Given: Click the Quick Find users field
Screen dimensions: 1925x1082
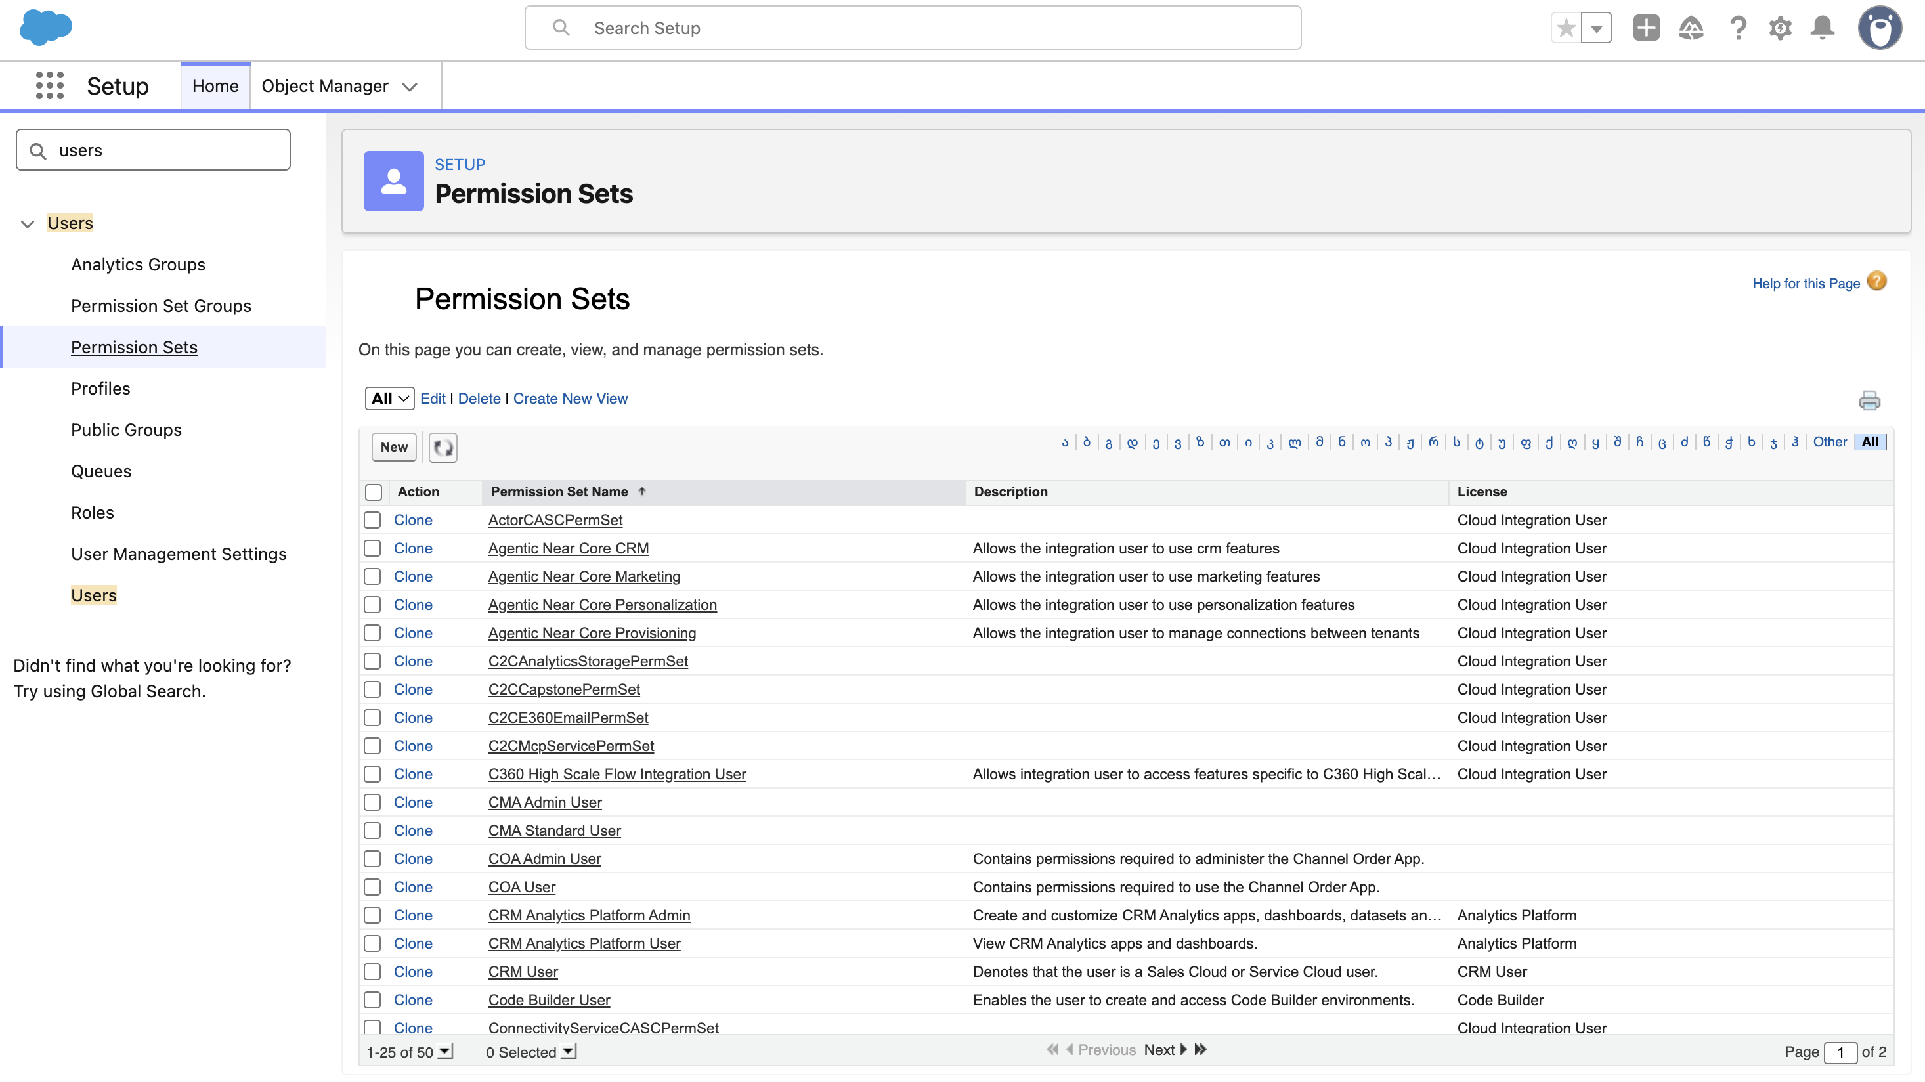Looking at the screenshot, I should (153, 150).
